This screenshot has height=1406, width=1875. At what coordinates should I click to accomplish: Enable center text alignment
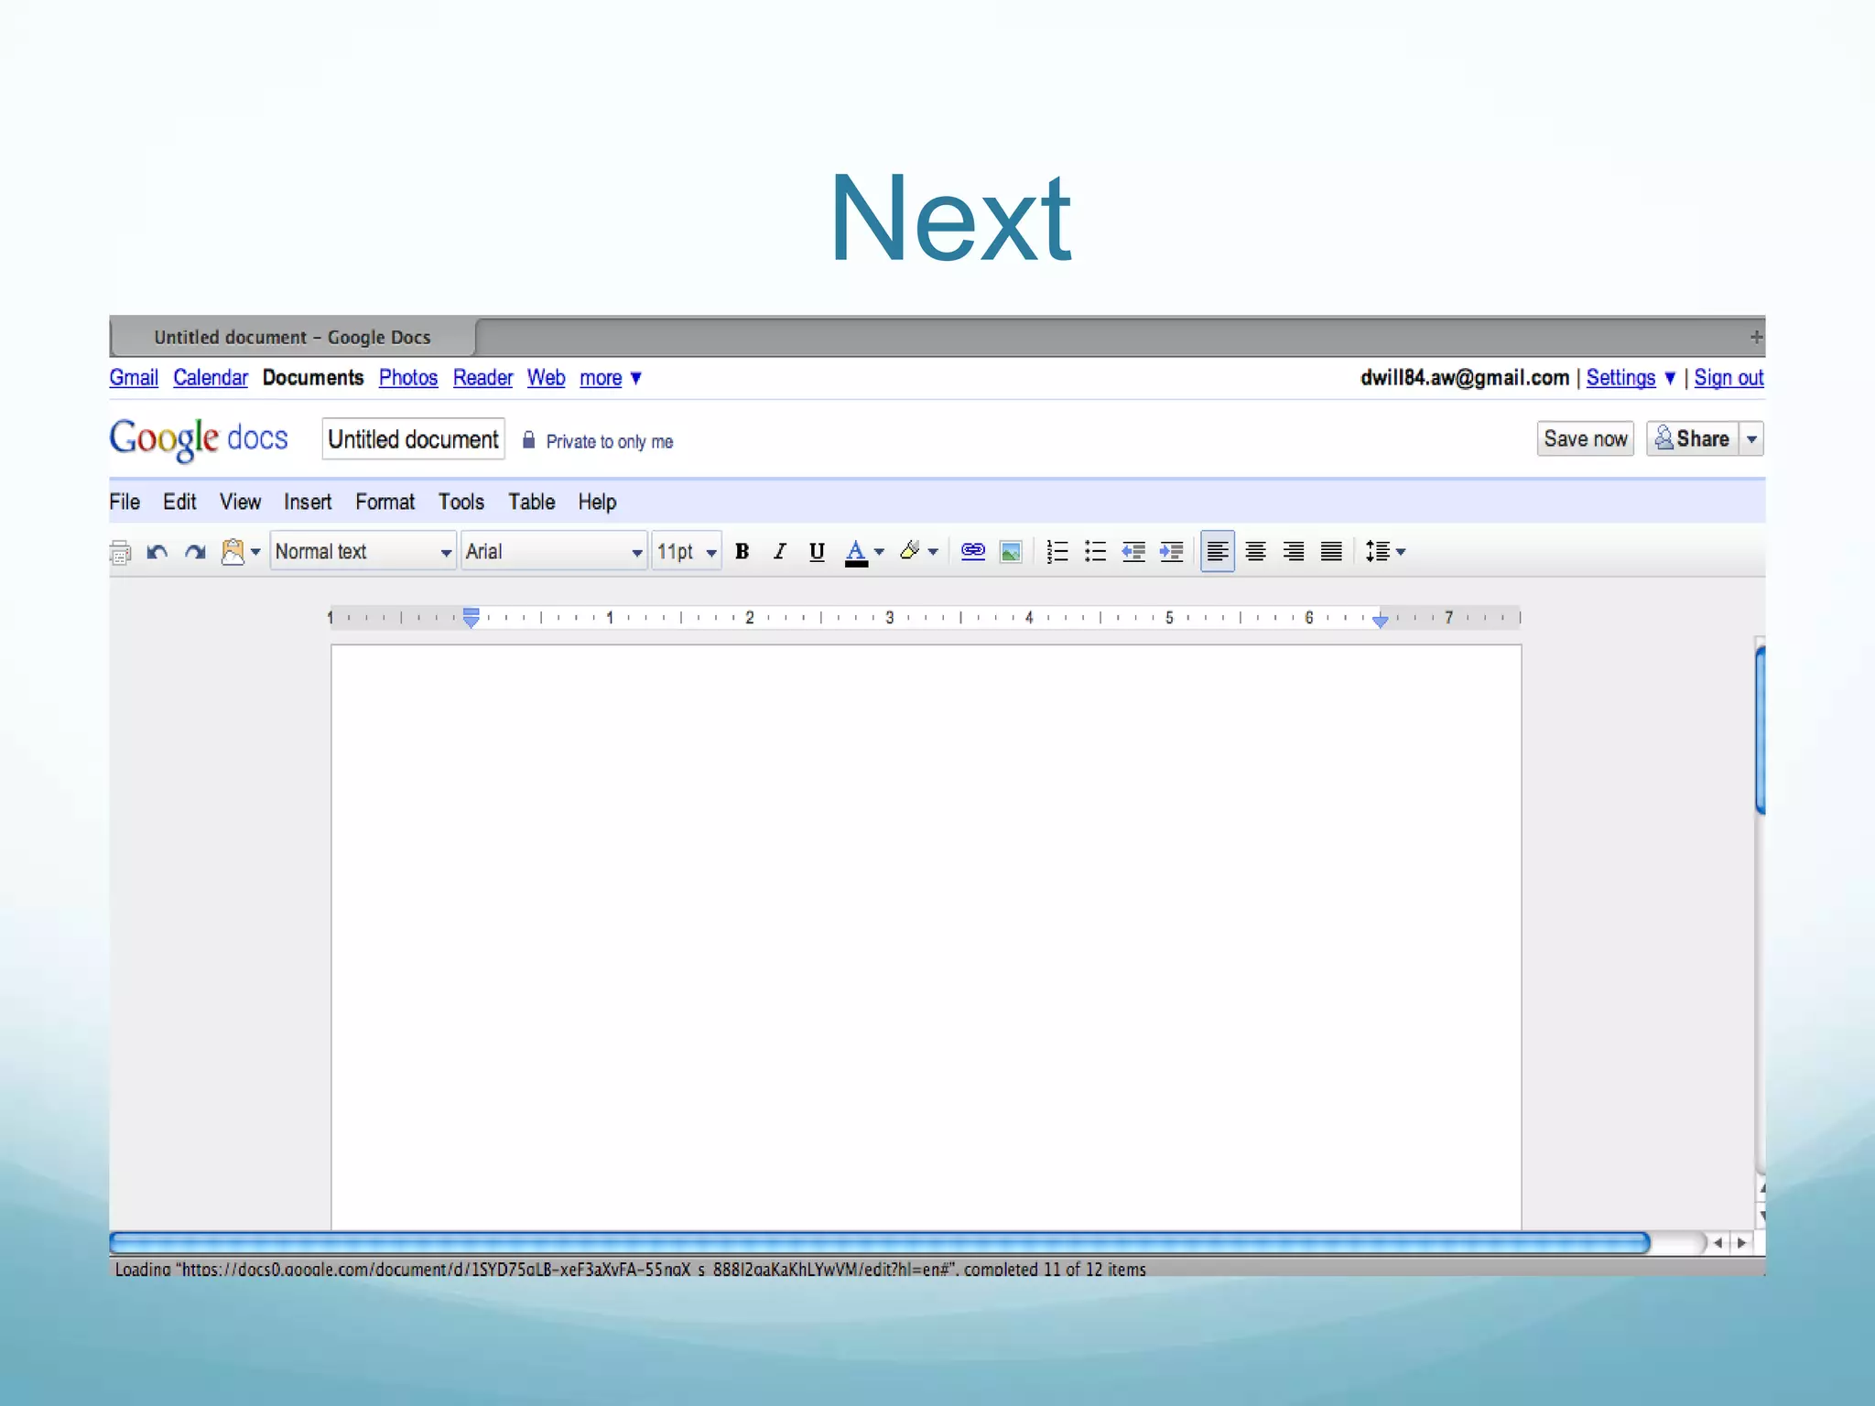tap(1255, 551)
